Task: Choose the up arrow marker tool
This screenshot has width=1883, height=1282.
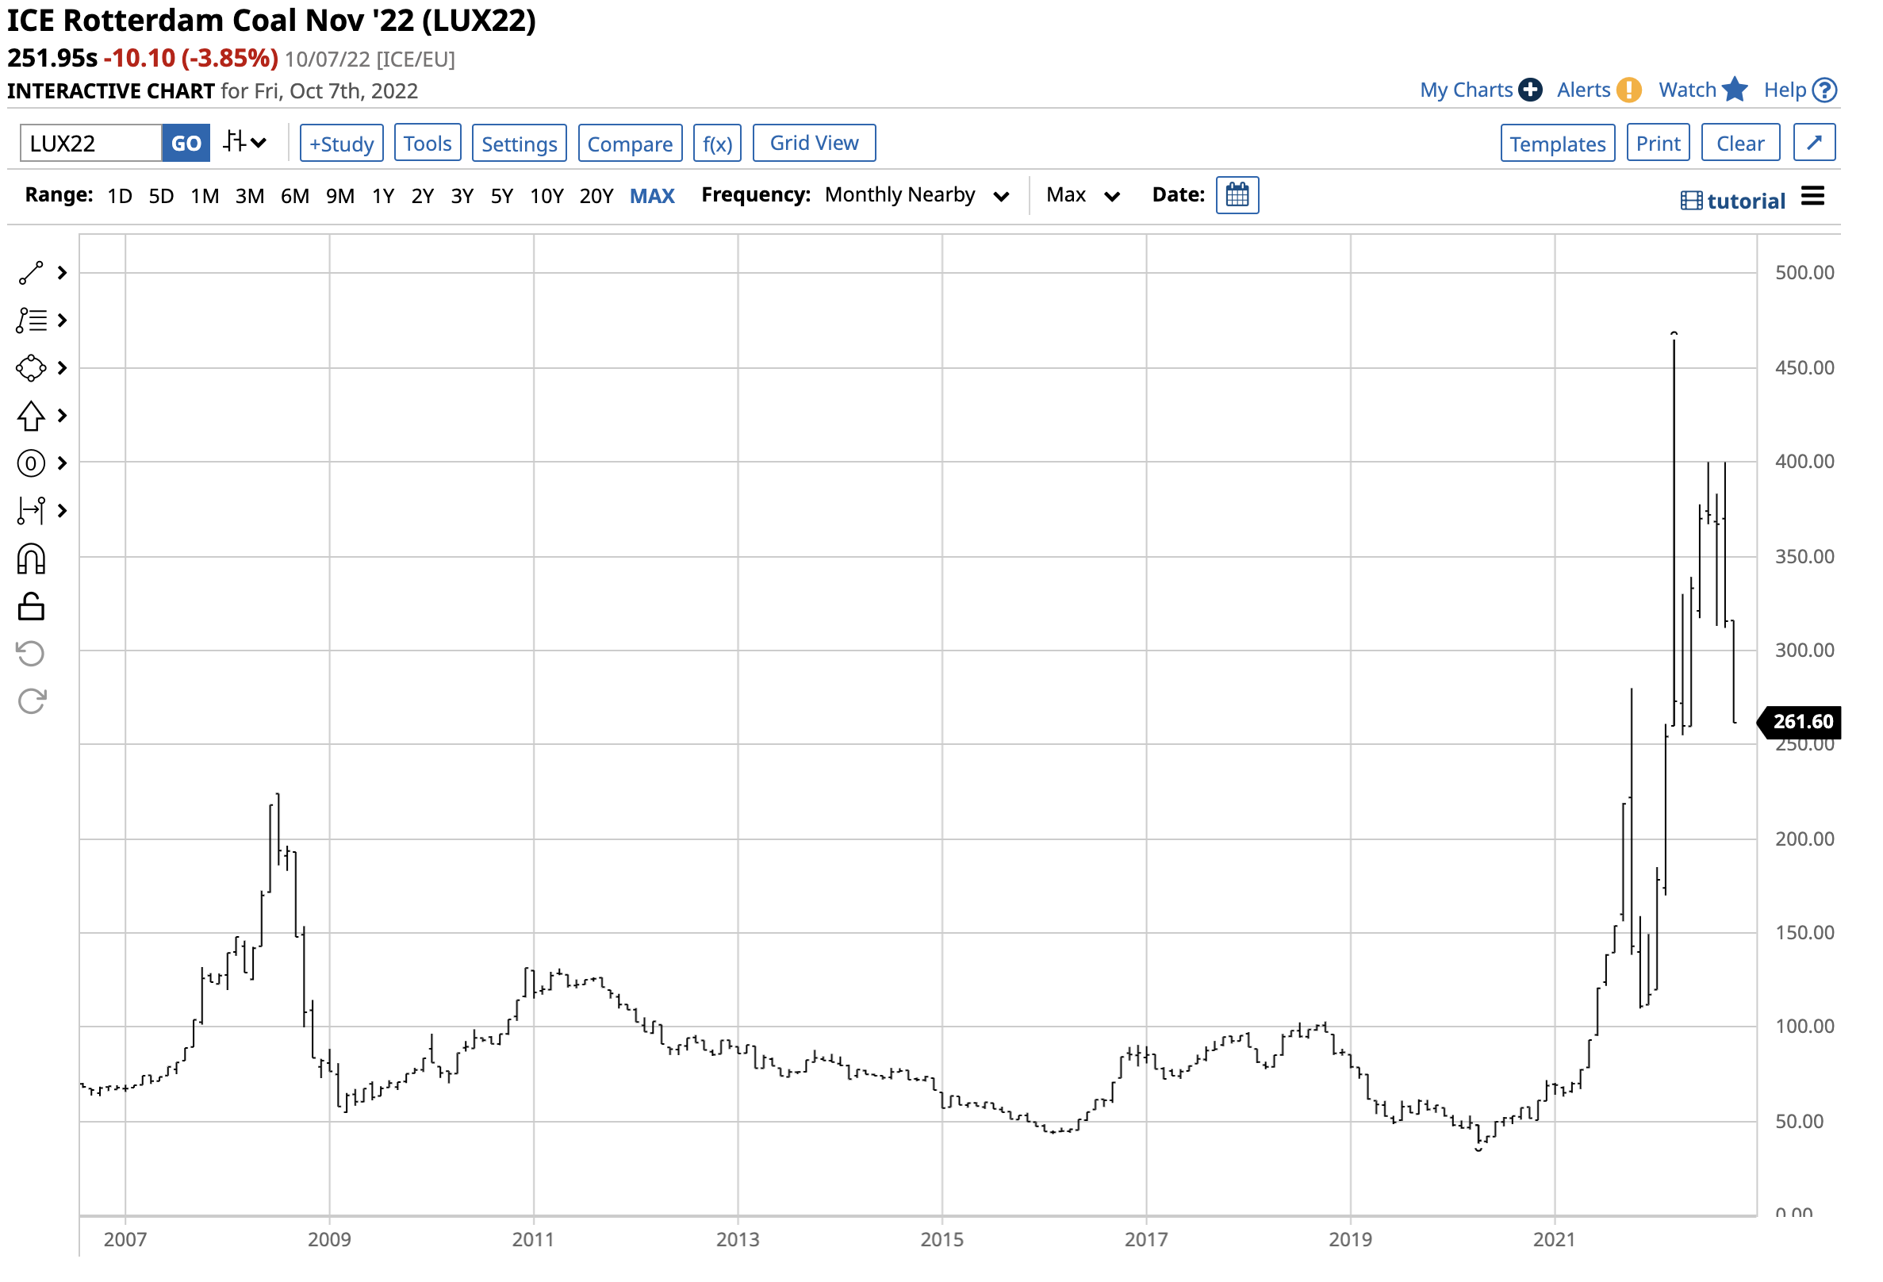Action: tap(31, 416)
